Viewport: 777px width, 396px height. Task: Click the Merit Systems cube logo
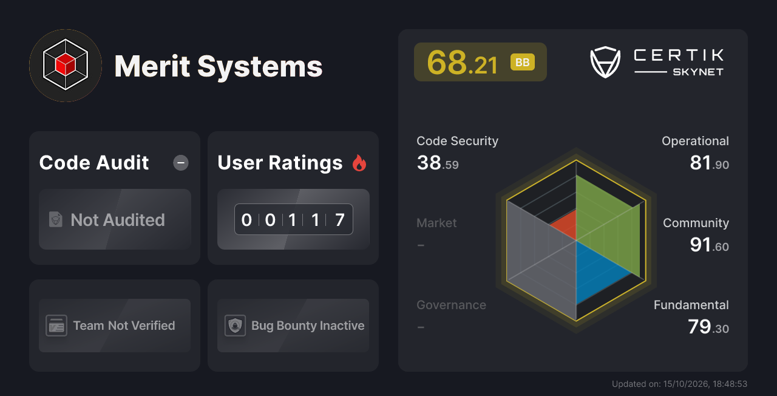66,66
